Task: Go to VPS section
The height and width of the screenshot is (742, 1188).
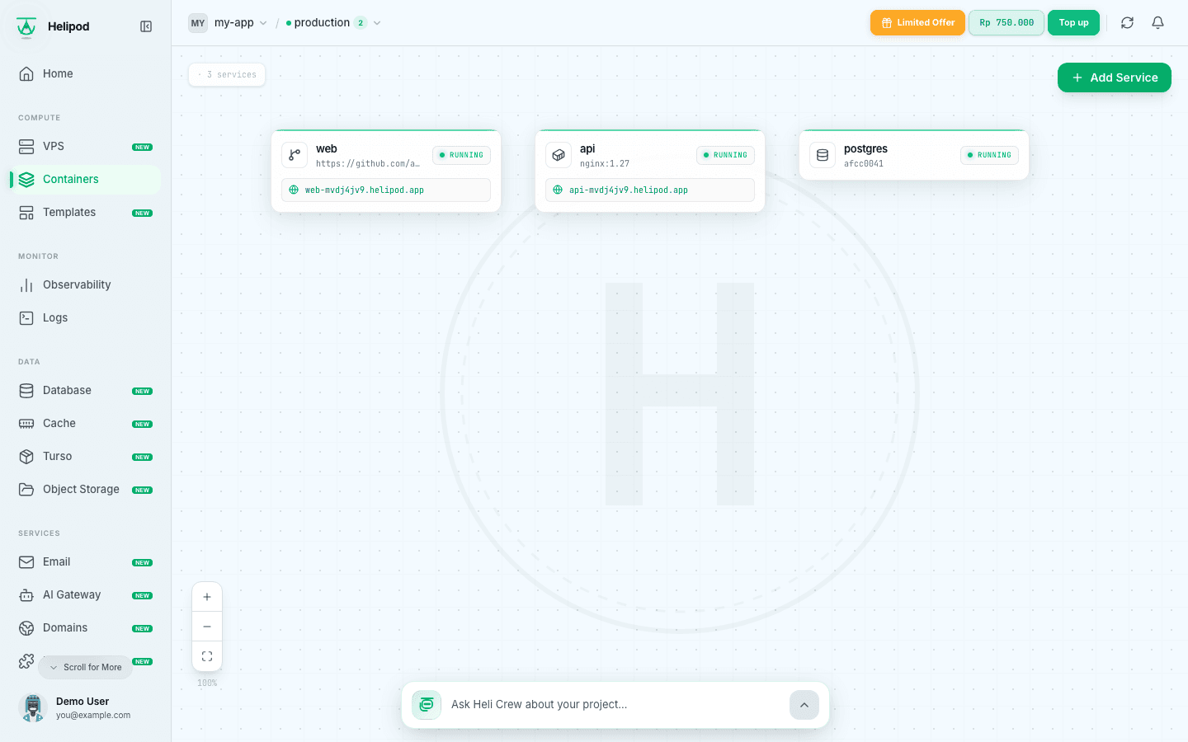Action: (x=86, y=146)
